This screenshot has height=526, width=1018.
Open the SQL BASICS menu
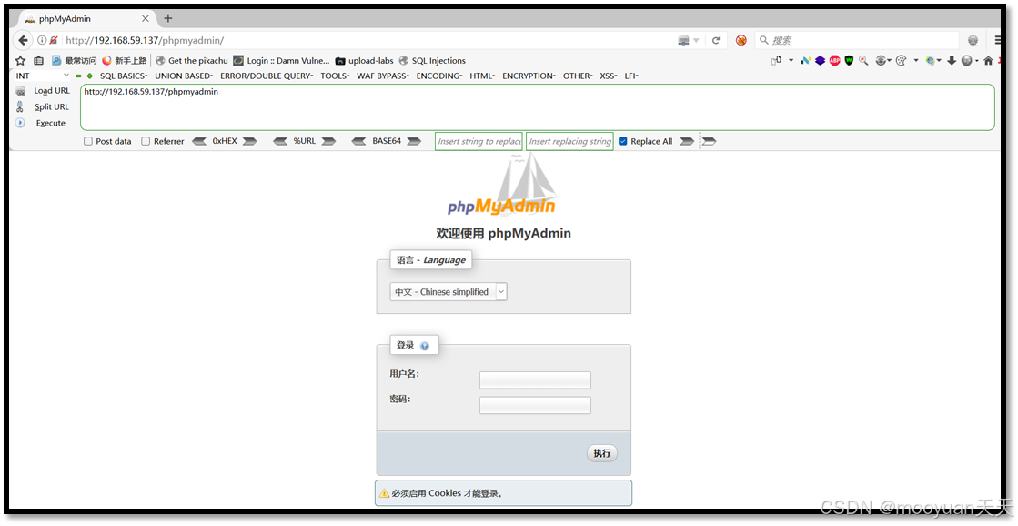pyautogui.click(x=124, y=76)
